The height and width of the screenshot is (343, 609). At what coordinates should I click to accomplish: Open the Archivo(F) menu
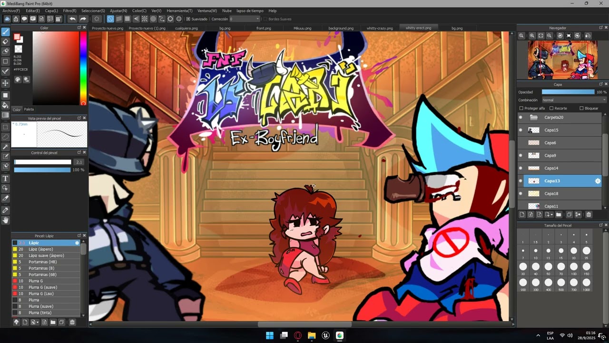pos(11,10)
